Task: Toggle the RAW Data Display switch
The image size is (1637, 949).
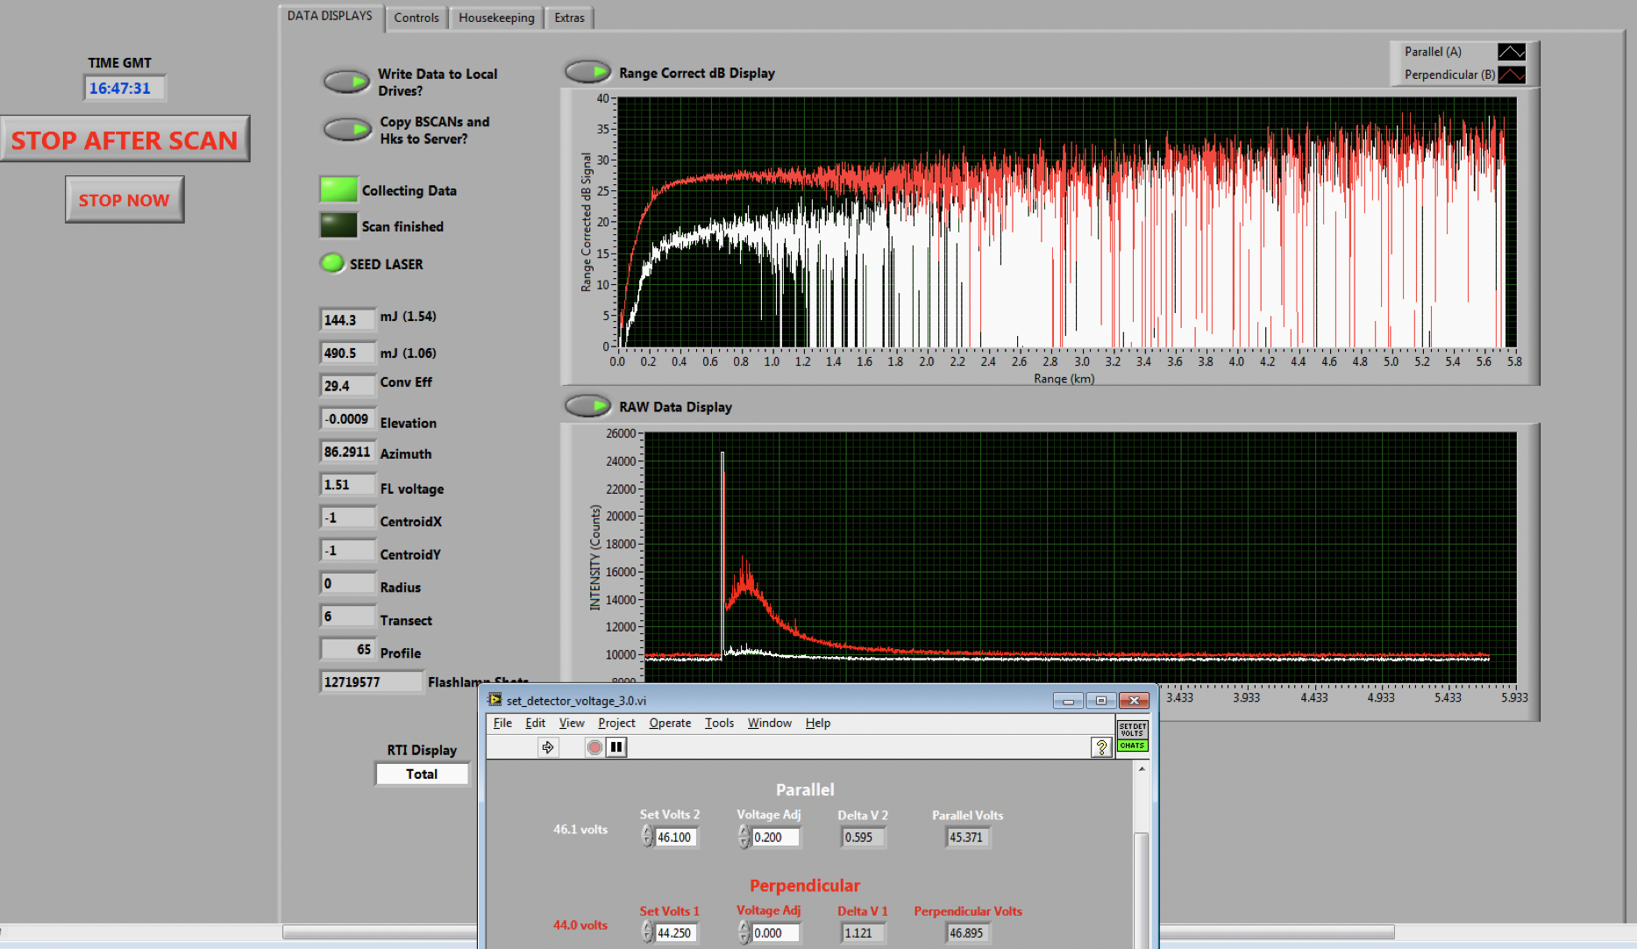Action: (x=587, y=406)
